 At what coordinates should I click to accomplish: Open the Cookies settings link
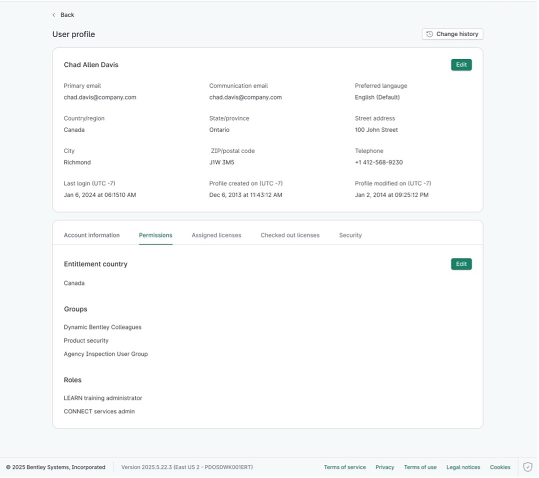[x=499, y=467]
